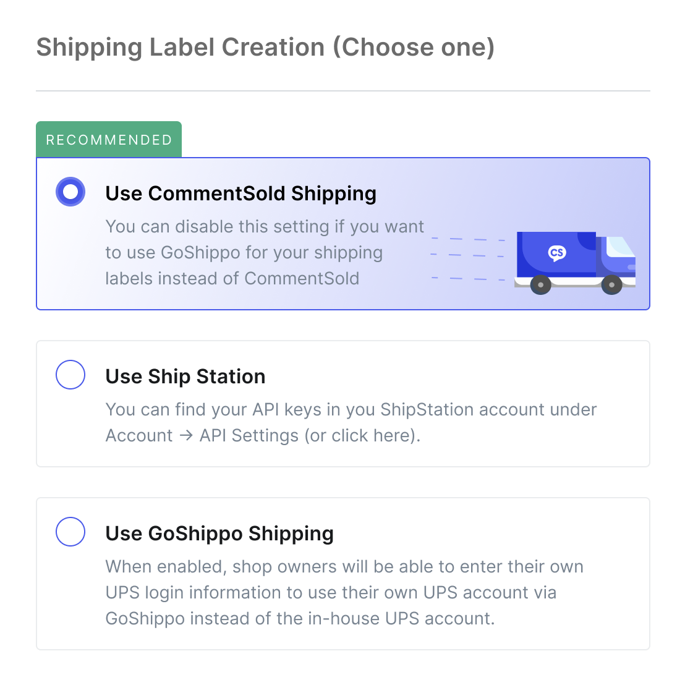Select the Use GoShippo Shipping radio button
The width and height of the screenshot is (685, 685).
[x=70, y=532]
